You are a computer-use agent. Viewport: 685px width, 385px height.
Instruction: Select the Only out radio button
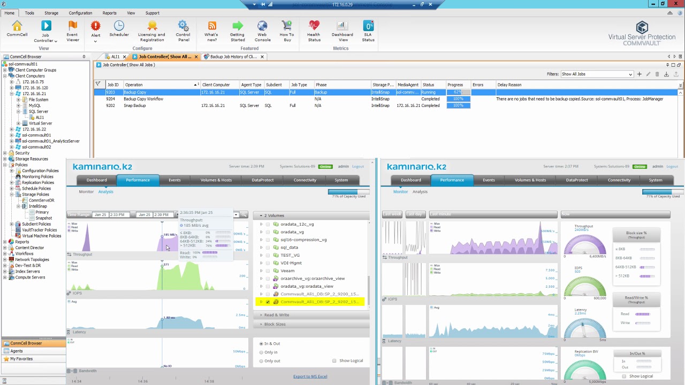coord(261,361)
